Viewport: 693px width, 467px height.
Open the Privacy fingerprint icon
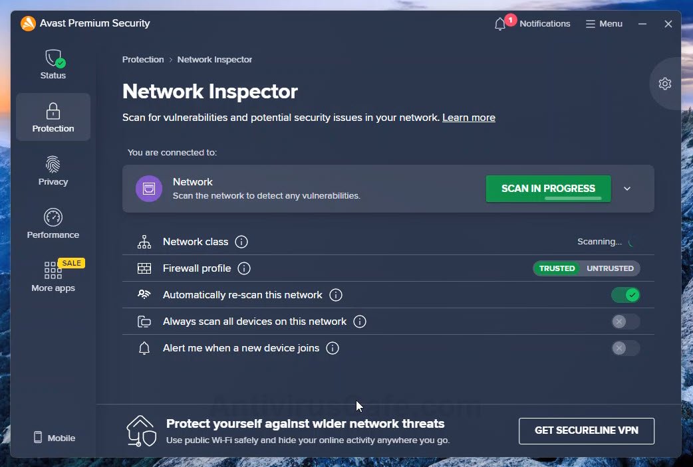(53, 165)
